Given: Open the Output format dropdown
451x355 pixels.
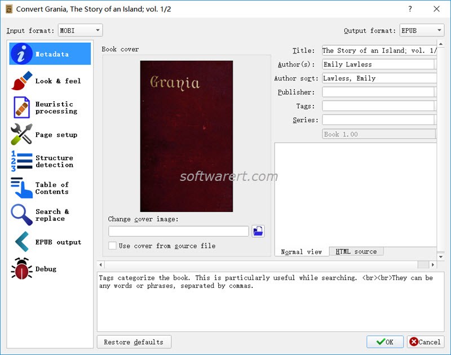Looking at the screenshot, I should click(x=421, y=30).
